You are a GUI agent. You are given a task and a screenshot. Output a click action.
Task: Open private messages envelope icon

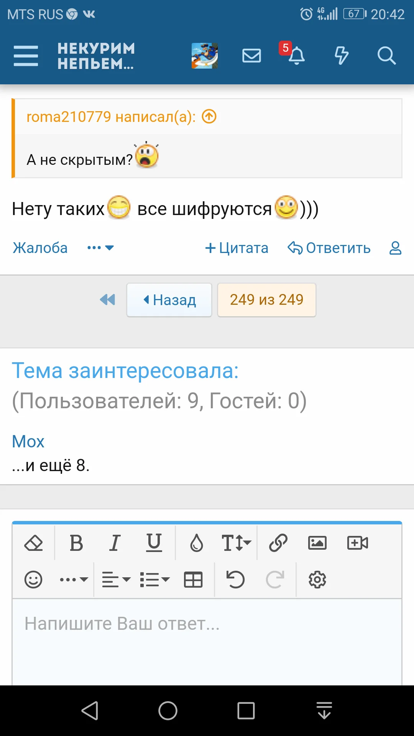(251, 56)
